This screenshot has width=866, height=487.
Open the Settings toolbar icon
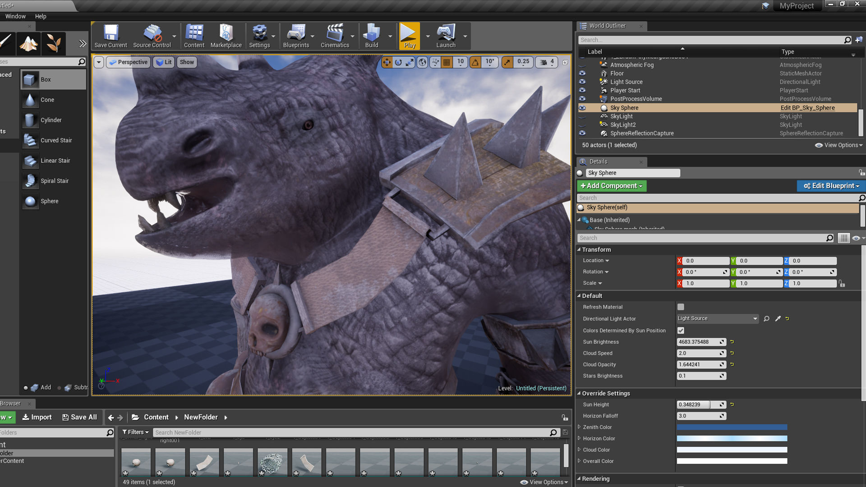pos(259,36)
